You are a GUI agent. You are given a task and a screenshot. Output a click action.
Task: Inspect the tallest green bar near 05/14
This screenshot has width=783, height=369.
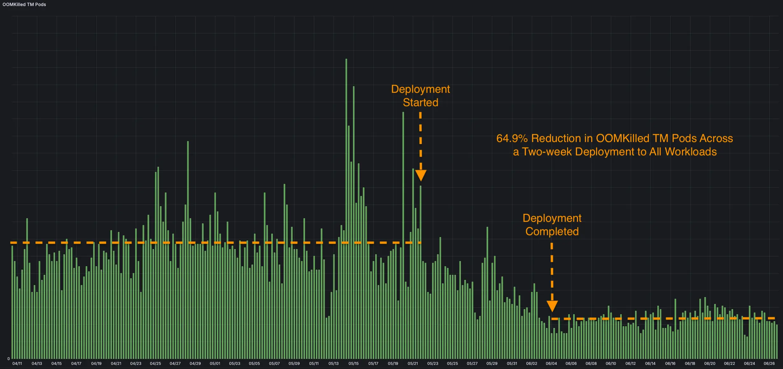346,209
